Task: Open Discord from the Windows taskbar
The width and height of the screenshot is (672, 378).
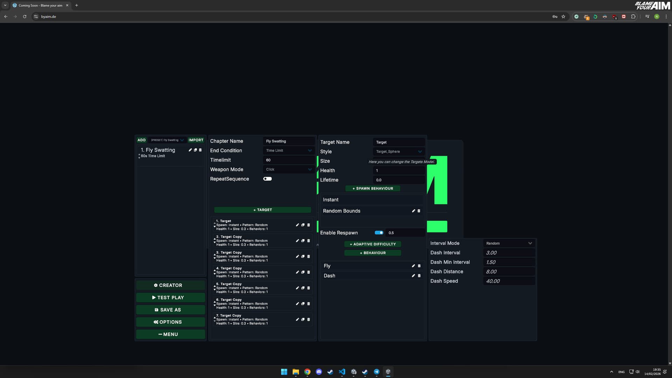Action: pos(319,372)
